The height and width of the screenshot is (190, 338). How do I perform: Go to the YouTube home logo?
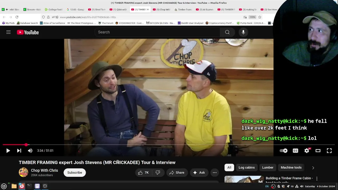tap(28, 32)
